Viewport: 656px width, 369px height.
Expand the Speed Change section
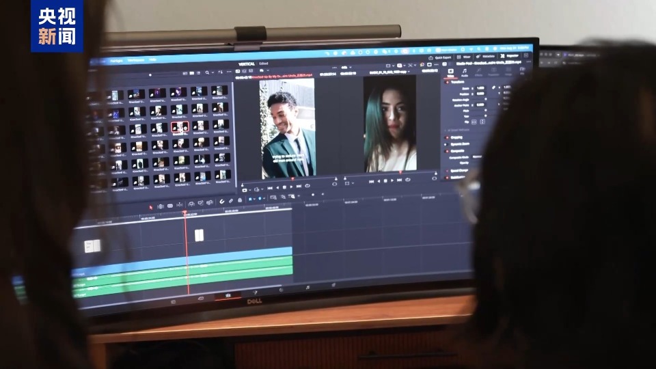[x=459, y=171]
